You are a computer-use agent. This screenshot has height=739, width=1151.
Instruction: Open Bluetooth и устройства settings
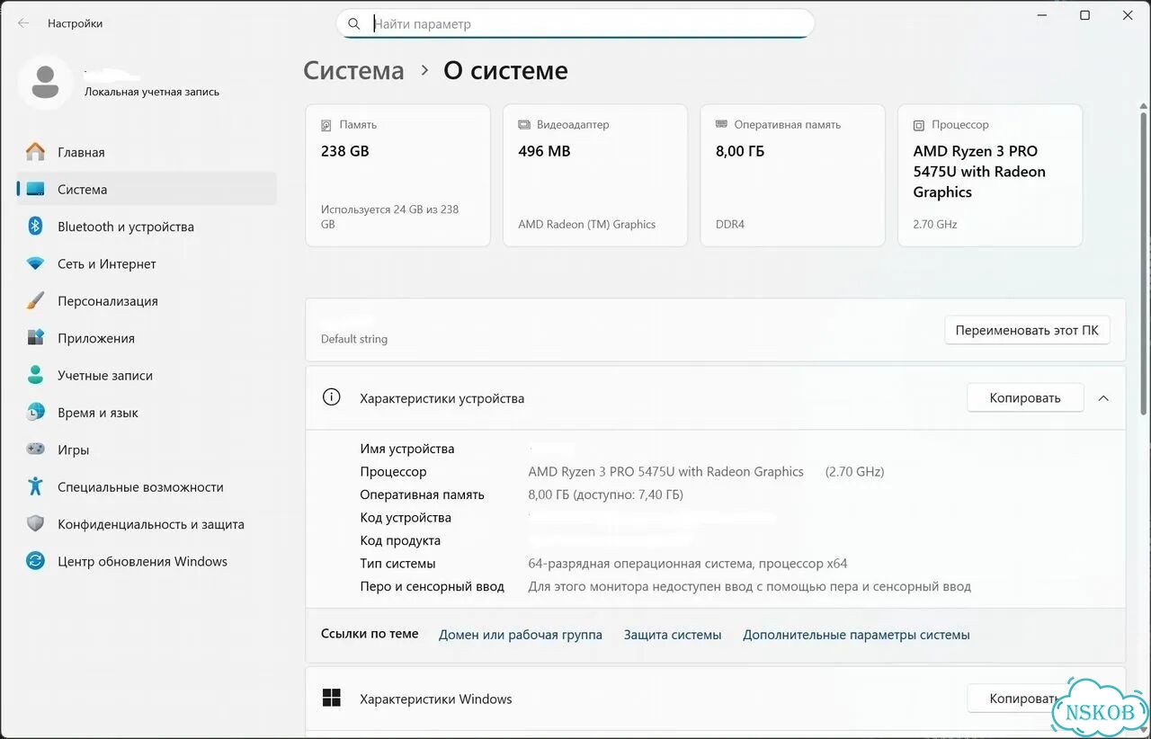[147, 227]
